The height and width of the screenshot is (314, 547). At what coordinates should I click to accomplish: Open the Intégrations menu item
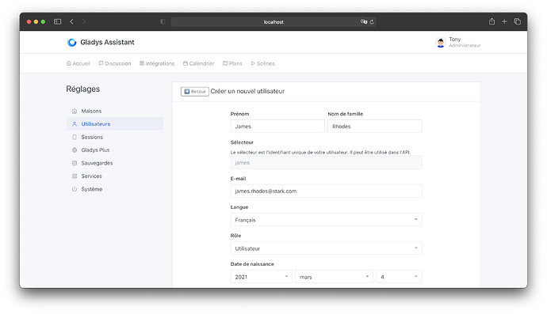[x=157, y=63]
